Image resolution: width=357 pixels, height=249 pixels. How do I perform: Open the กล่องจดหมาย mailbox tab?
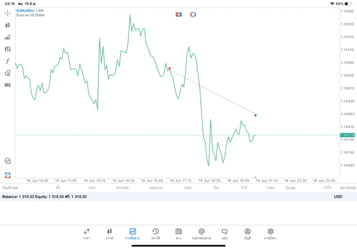[201, 233]
